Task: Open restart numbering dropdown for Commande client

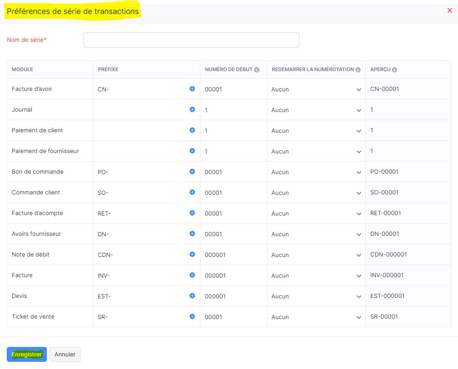Action: pos(316,193)
